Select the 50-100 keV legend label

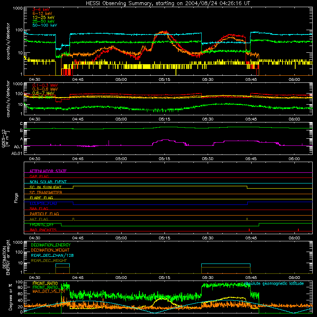[45, 25]
